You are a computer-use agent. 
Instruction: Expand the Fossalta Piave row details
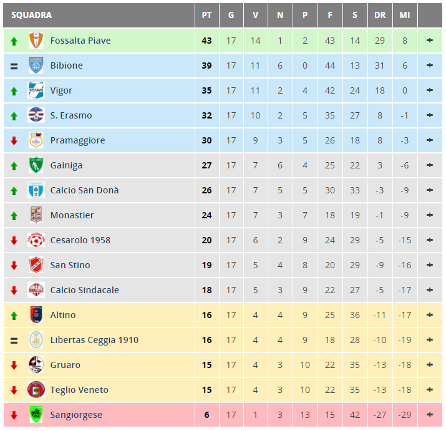pos(430,41)
